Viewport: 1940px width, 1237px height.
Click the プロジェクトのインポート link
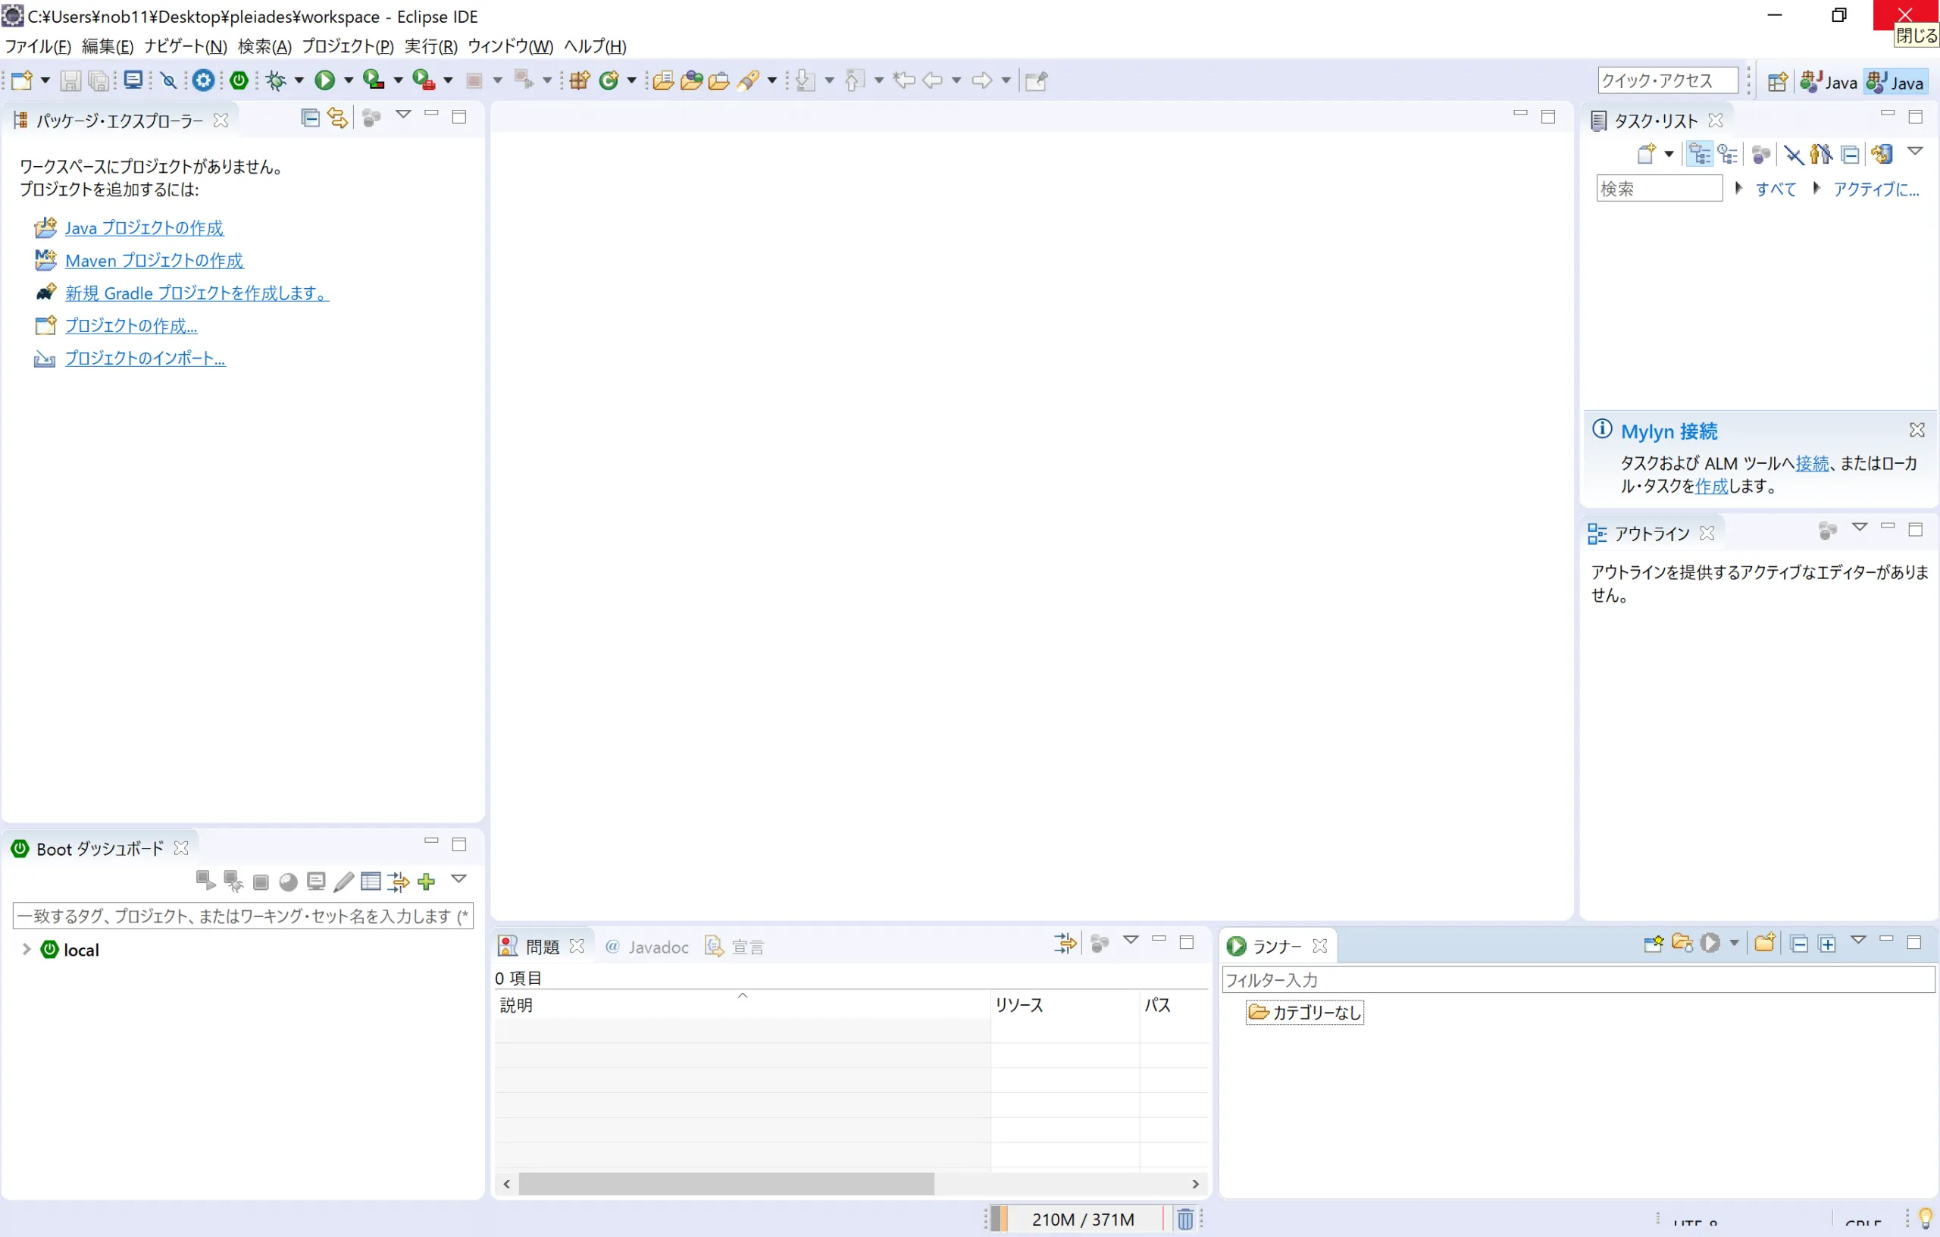click(x=145, y=358)
